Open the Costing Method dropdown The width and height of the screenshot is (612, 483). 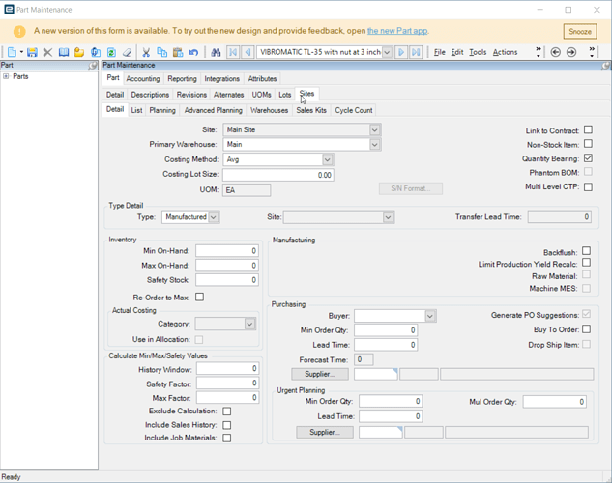click(328, 159)
